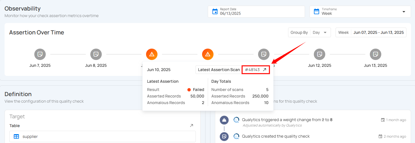Click the supplier table grid icon
The width and height of the screenshot is (415, 143).
coord(16,136)
